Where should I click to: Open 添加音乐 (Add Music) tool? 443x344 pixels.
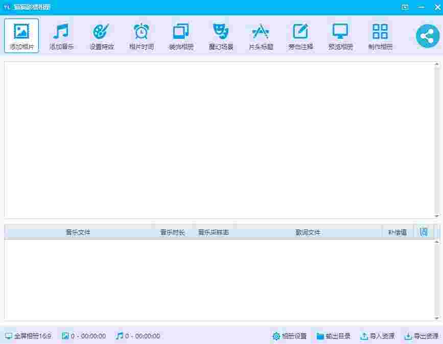pyautogui.click(x=61, y=32)
